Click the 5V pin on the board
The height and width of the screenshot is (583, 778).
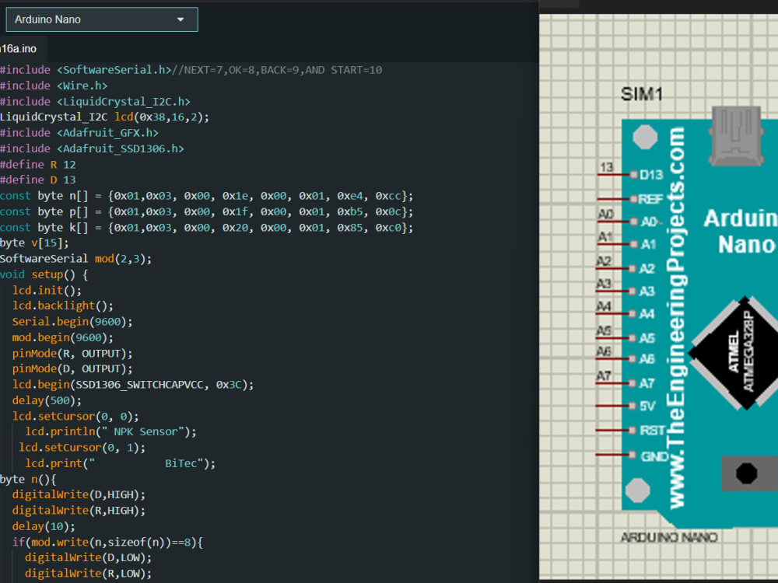[x=647, y=406]
